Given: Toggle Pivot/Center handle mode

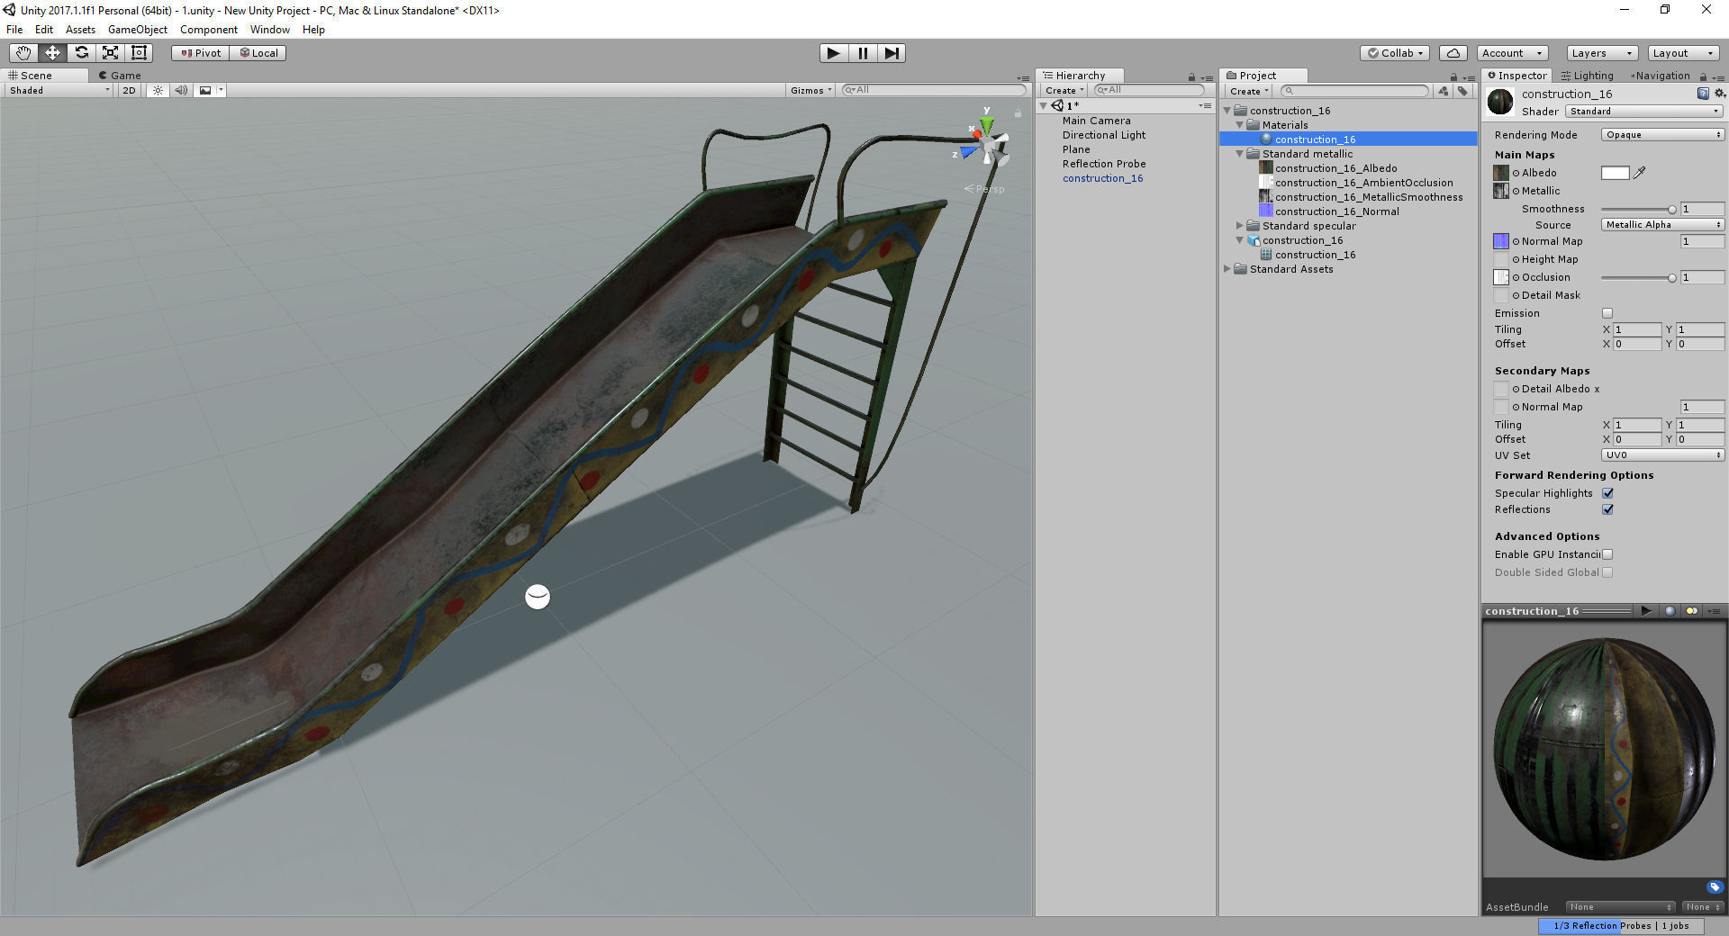Looking at the screenshot, I should coord(200,53).
